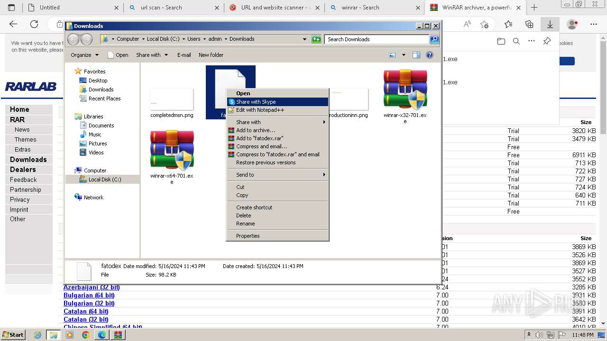Open Catalan (32 bit) download link
This screenshot has height=341, width=607.
pos(86,319)
